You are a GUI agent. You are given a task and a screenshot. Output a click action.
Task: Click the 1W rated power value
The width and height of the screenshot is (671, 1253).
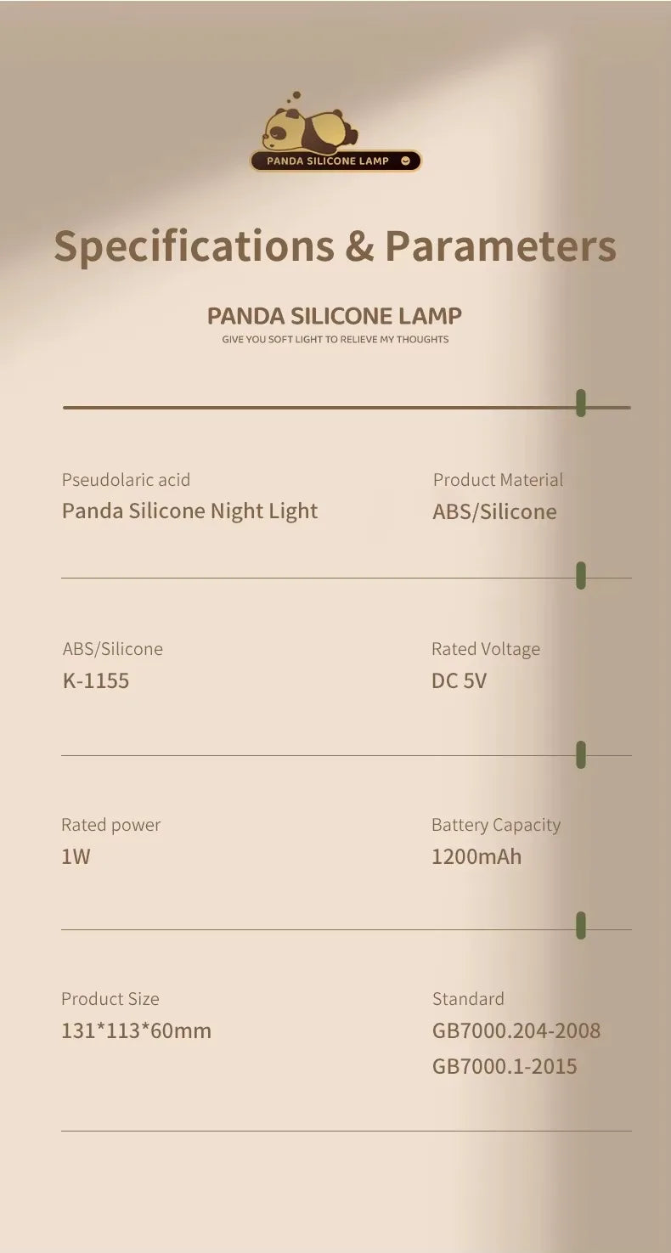click(76, 856)
